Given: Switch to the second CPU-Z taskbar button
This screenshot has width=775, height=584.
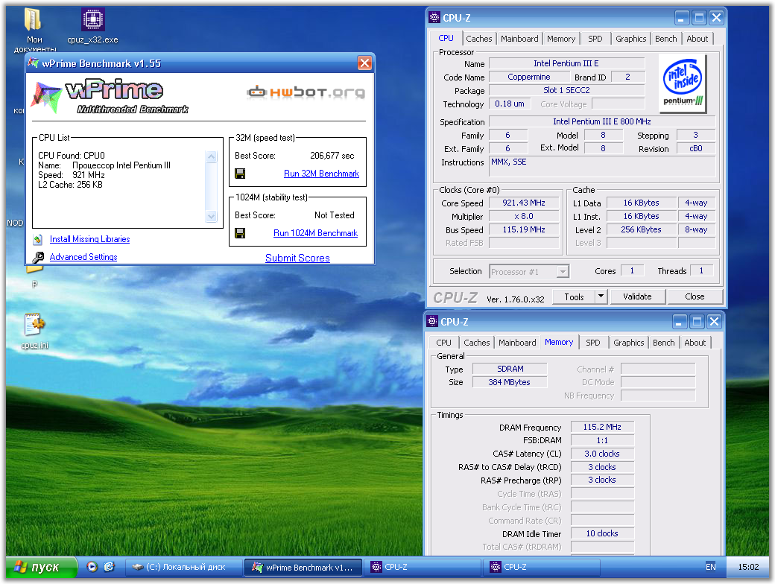Looking at the screenshot, I should (542, 567).
